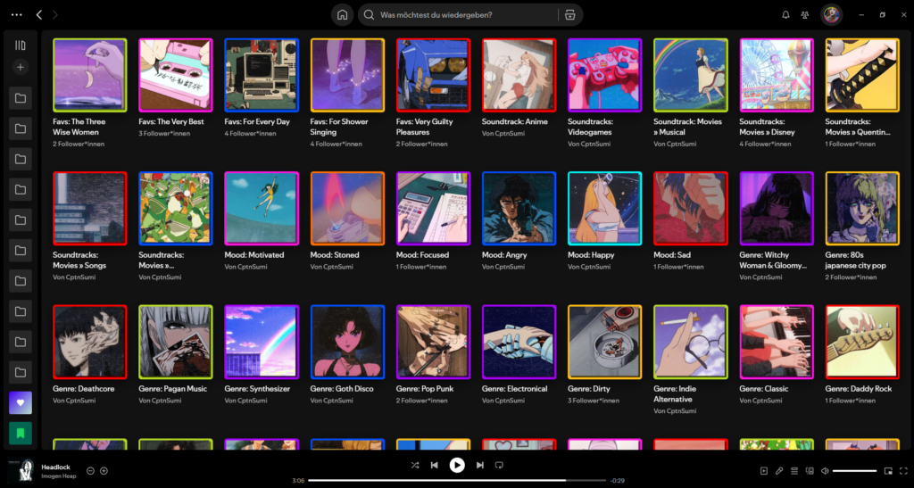Open 'Genre: Indie Alternative' cover
914x488 pixels.
click(x=691, y=342)
